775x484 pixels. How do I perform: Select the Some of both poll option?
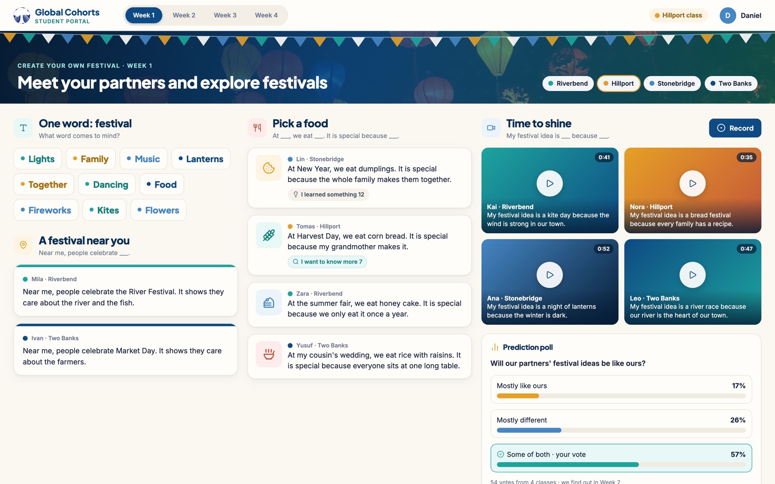click(621, 458)
